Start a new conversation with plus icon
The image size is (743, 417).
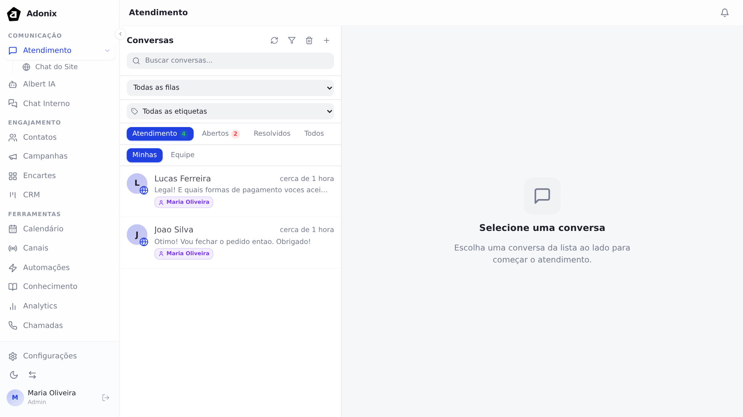tap(326, 41)
